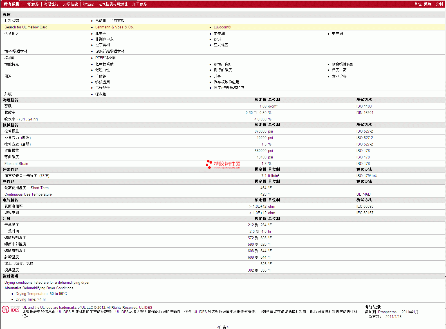Switch units to 公制 (metric)
This screenshot has height=329, width=446.
point(439,4)
